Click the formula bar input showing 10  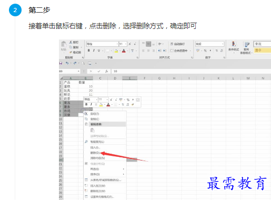coord(191,71)
